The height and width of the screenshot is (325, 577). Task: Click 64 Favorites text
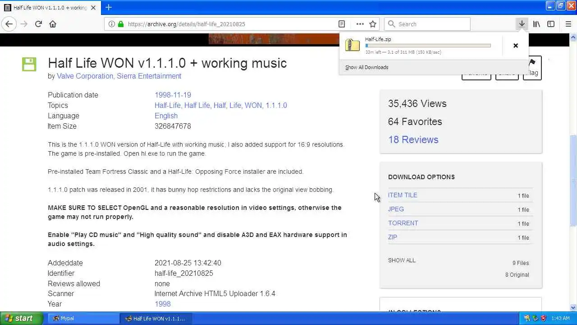[x=415, y=121]
